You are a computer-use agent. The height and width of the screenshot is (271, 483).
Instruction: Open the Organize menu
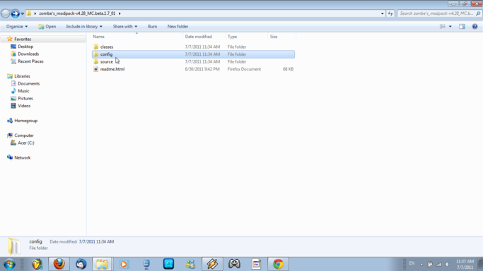tap(17, 26)
